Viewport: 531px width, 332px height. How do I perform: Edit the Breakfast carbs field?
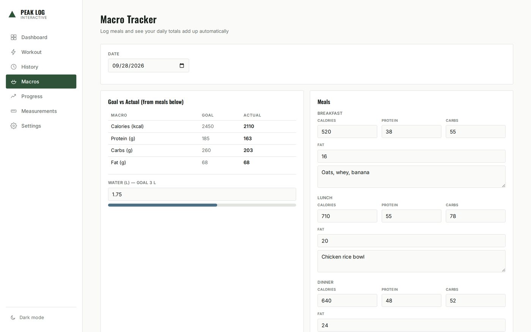point(475,132)
